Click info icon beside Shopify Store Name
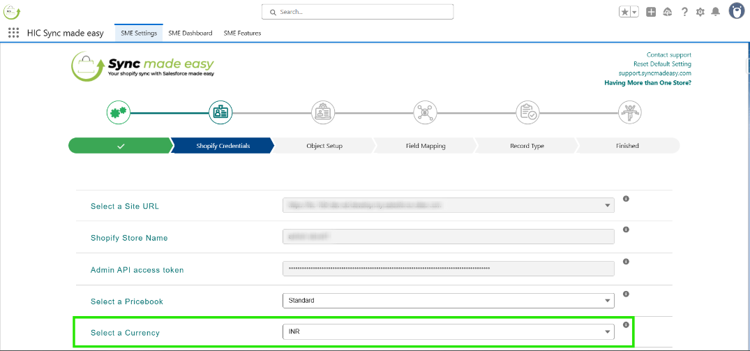 coord(626,230)
